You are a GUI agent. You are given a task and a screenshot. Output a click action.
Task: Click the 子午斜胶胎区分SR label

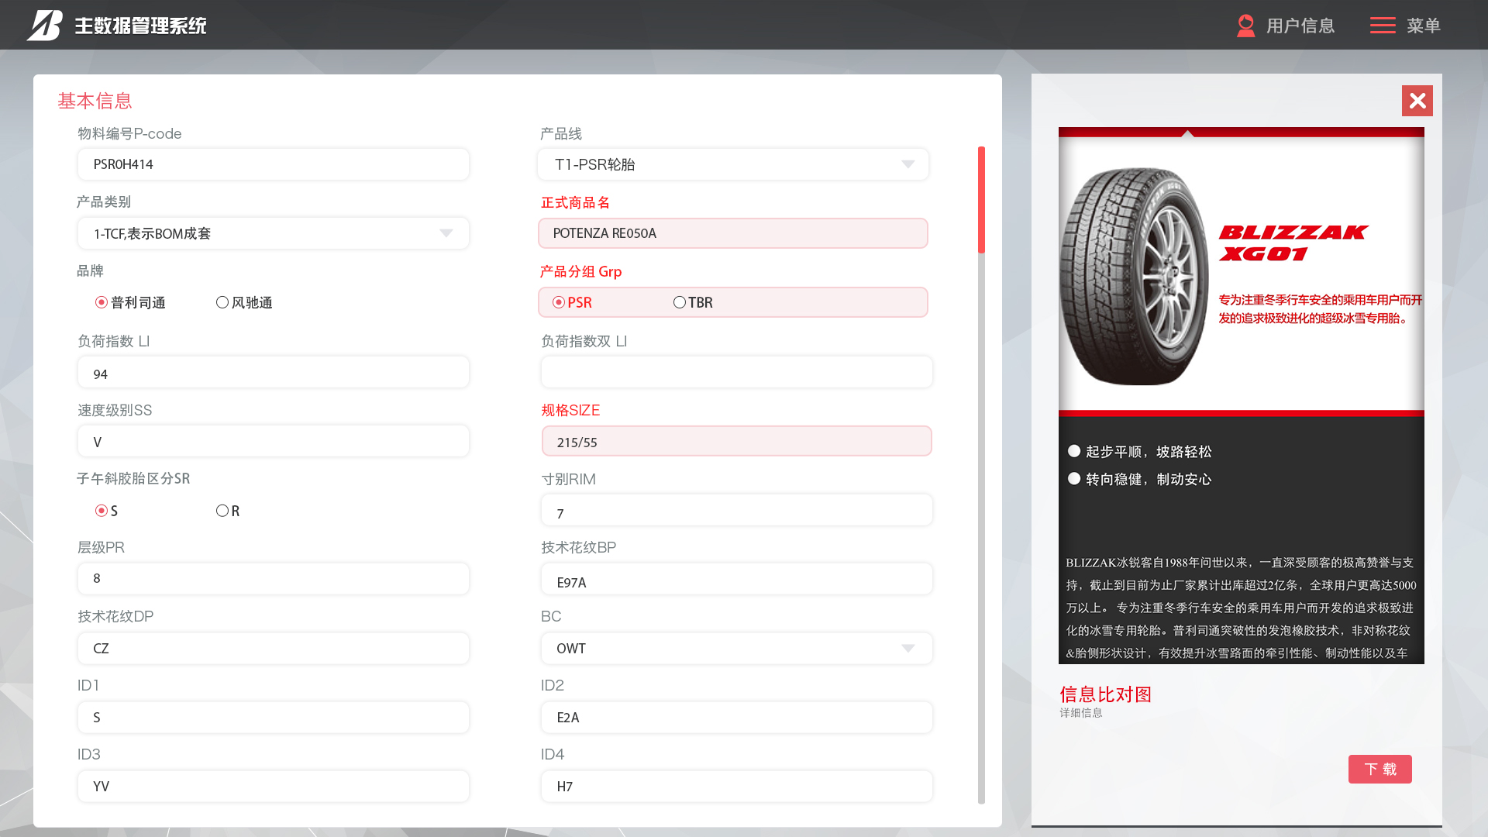pos(133,478)
